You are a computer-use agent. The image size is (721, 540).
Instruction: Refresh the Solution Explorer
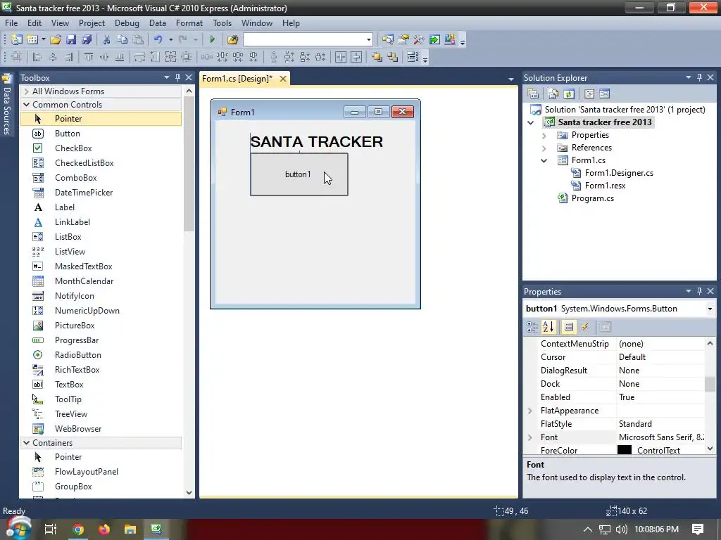(569, 94)
